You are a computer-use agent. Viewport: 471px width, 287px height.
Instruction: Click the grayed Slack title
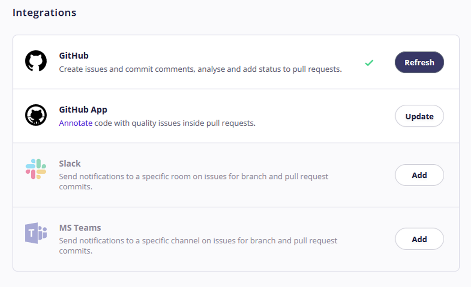(70, 163)
